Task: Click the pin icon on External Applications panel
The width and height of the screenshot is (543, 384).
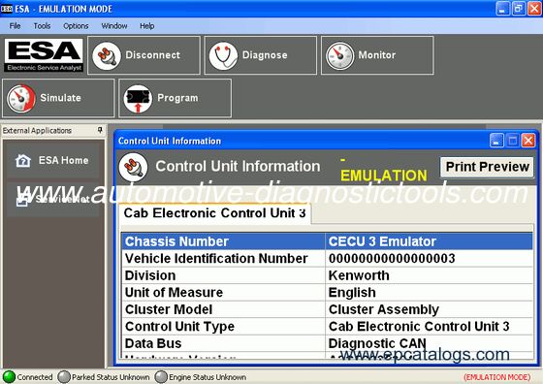Action: [x=100, y=130]
